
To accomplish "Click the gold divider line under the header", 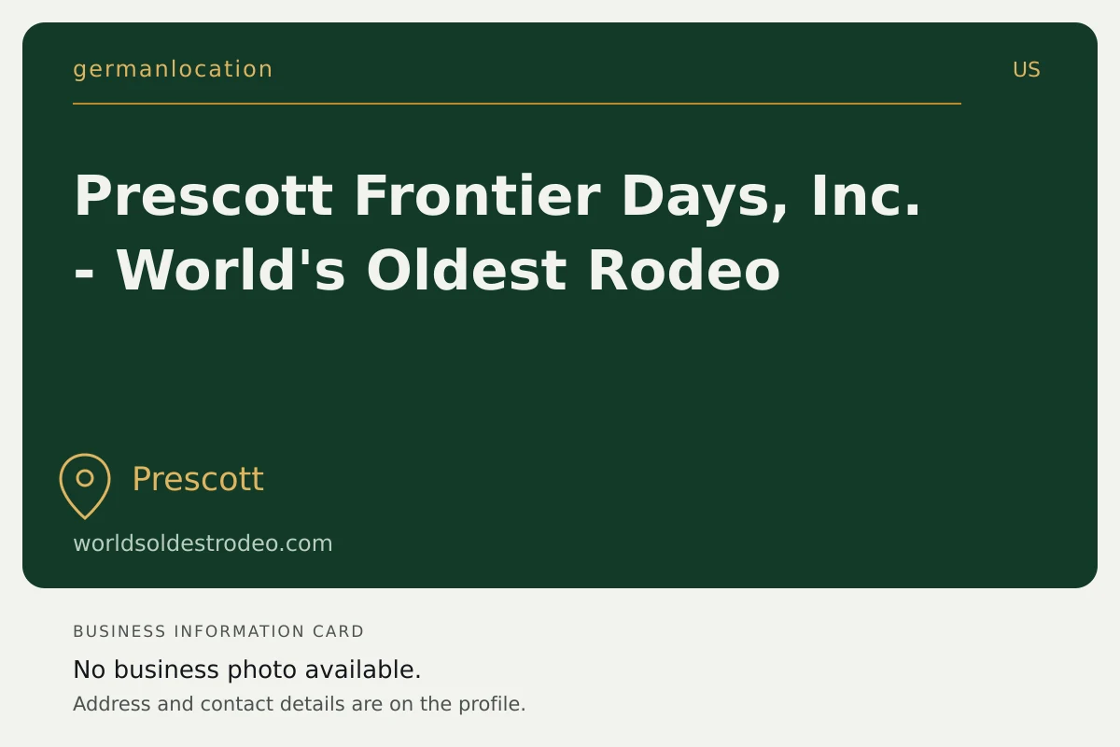I will click(x=517, y=104).
